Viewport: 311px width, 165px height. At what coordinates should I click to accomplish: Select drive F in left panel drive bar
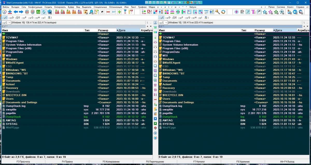(x=24, y=18)
